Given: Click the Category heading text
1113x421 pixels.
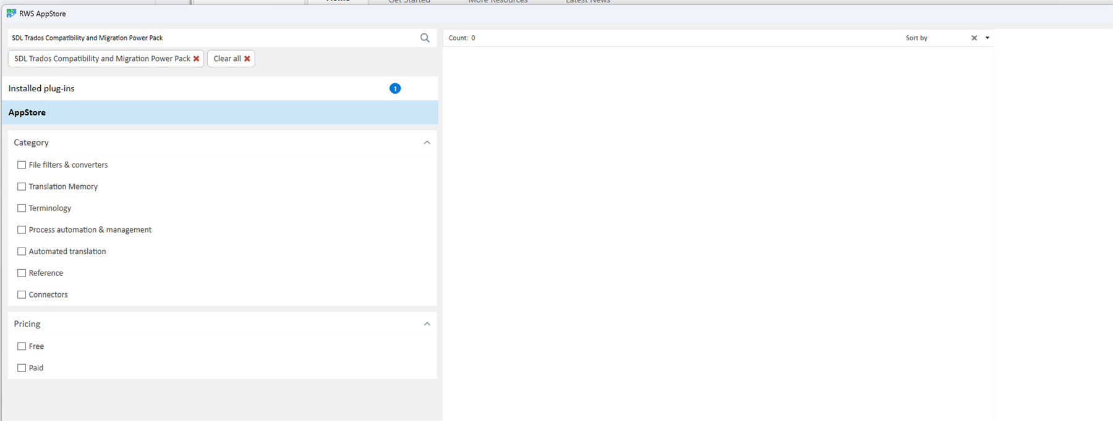Looking at the screenshot, I should pyautogui.click(x=31, y=143).
